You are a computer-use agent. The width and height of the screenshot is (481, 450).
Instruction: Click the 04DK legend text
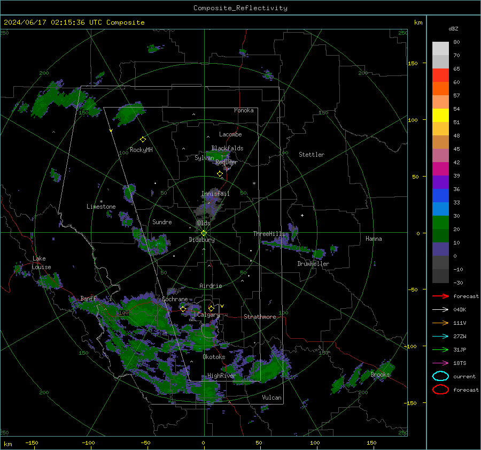[x=460, y=310]
